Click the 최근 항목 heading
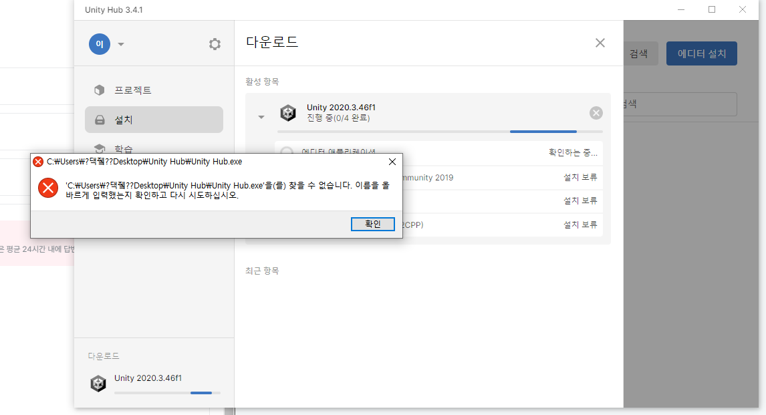This screenshot has width=766, height=415. tap(262, 271)
